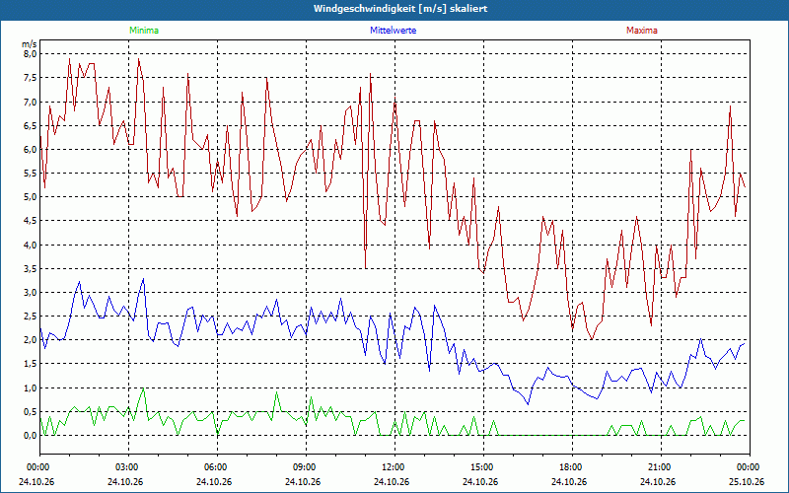Click the 0,0 y-axis value
This screenshot has width=789, height=493.
click(x=31, y=436)
